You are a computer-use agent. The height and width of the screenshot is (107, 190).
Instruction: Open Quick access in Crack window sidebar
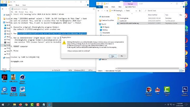click(x=105, y=17)
